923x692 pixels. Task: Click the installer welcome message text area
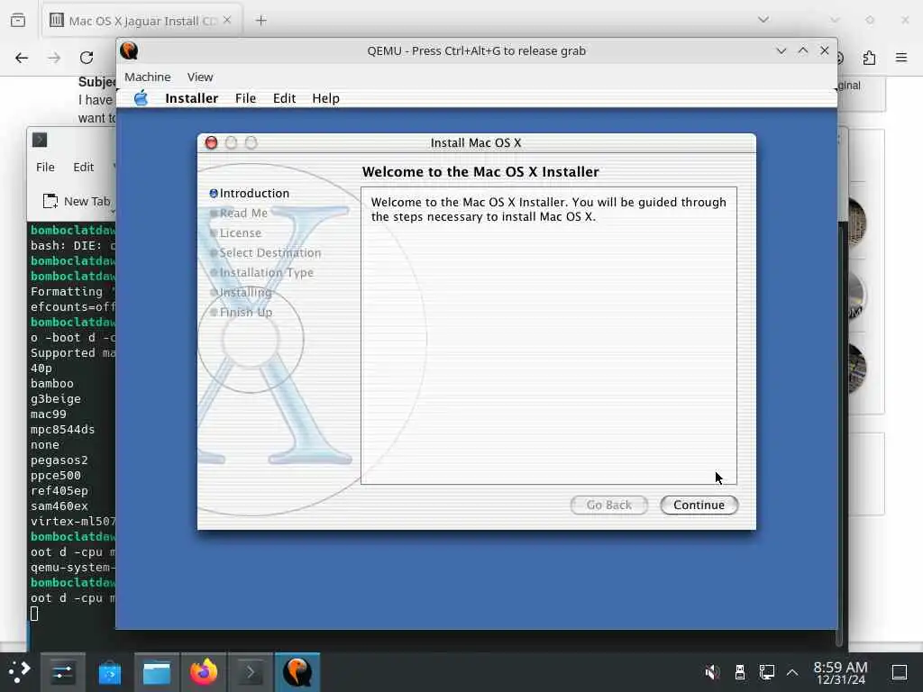point(549,335)
